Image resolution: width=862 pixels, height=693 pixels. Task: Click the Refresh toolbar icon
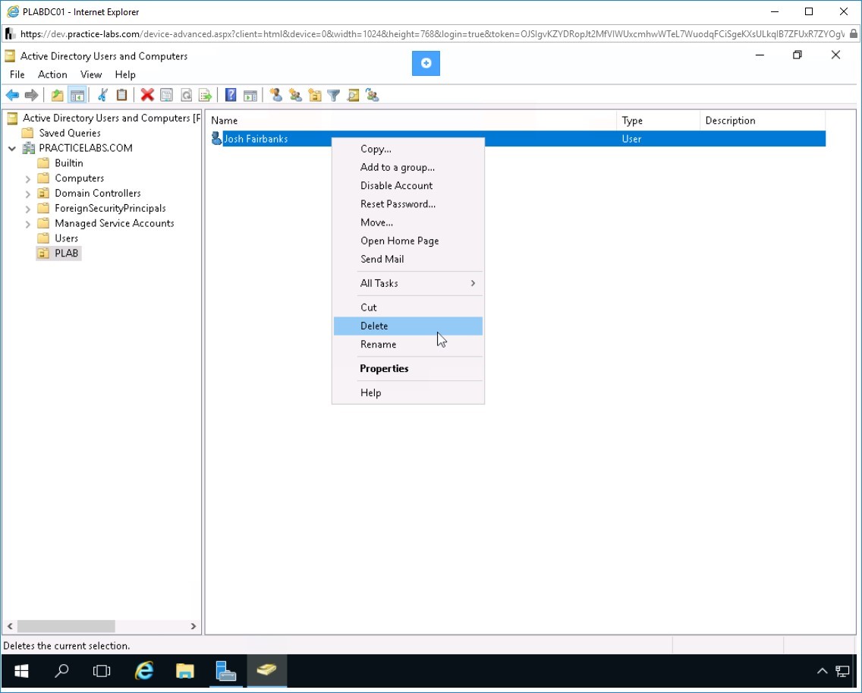click(186, 95)
